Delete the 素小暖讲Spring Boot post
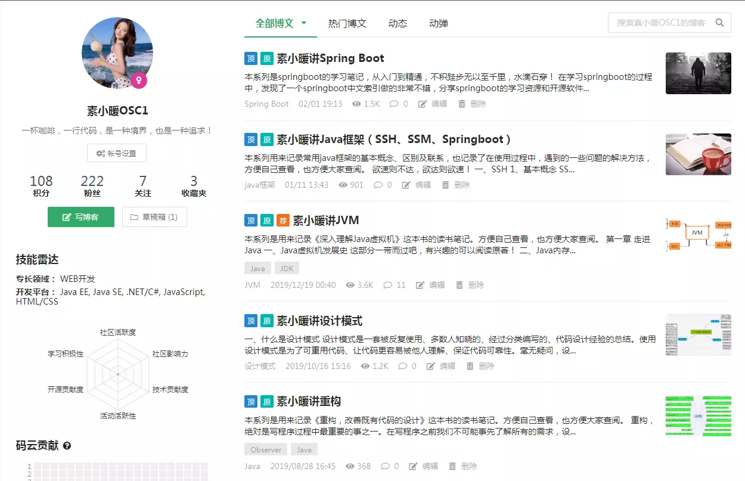Viewport: 745px width, 481px height. (x=472, y=104)
